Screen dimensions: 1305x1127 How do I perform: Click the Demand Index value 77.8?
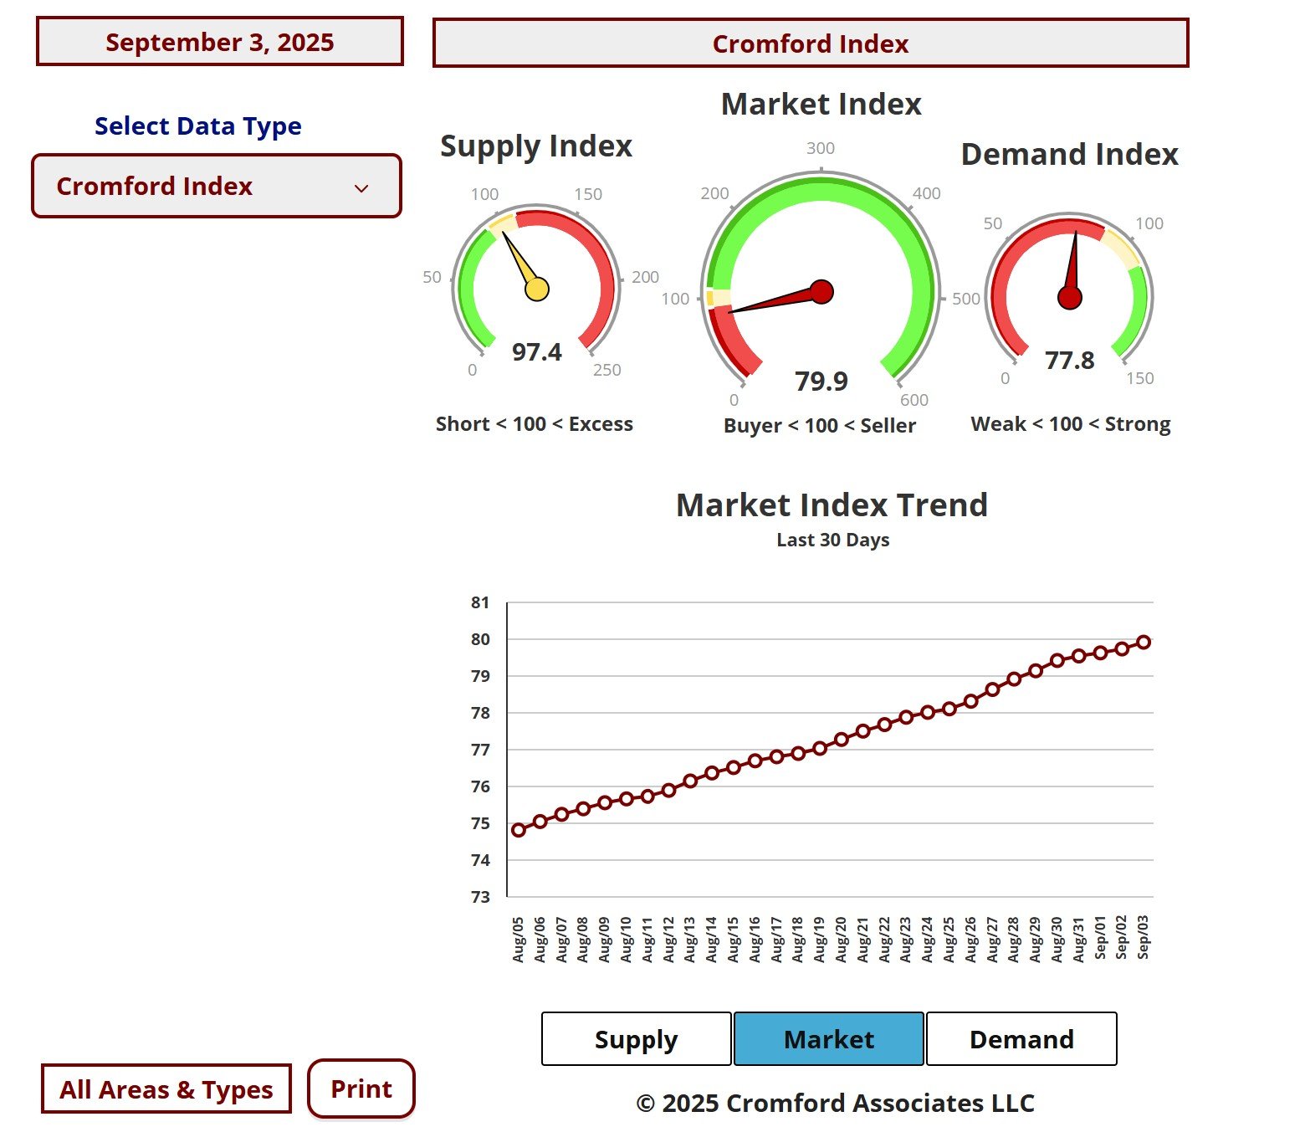click(x=1070, y=360)
